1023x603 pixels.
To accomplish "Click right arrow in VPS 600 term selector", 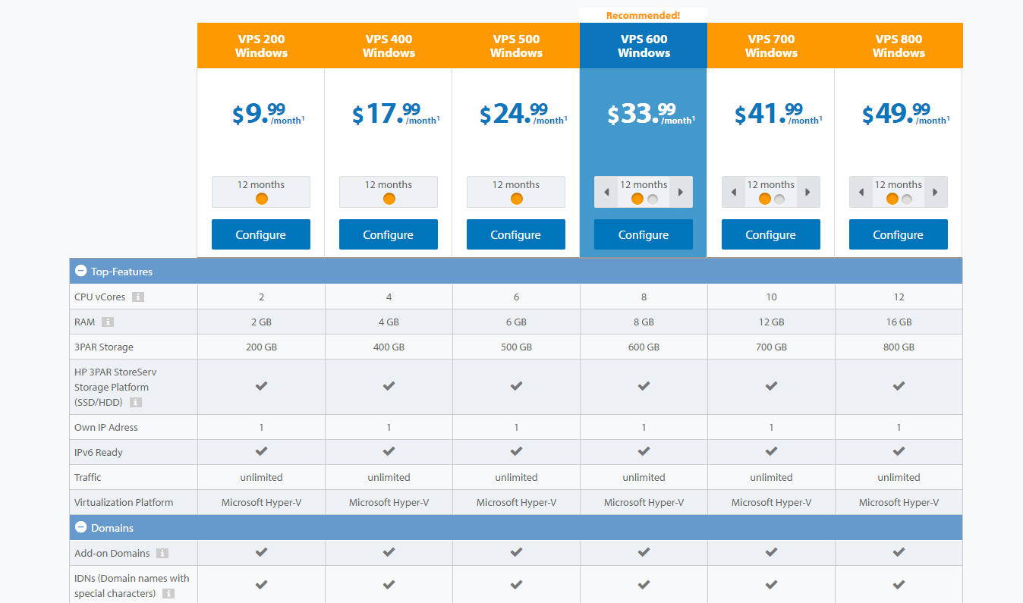I will (x=681, y=192).
